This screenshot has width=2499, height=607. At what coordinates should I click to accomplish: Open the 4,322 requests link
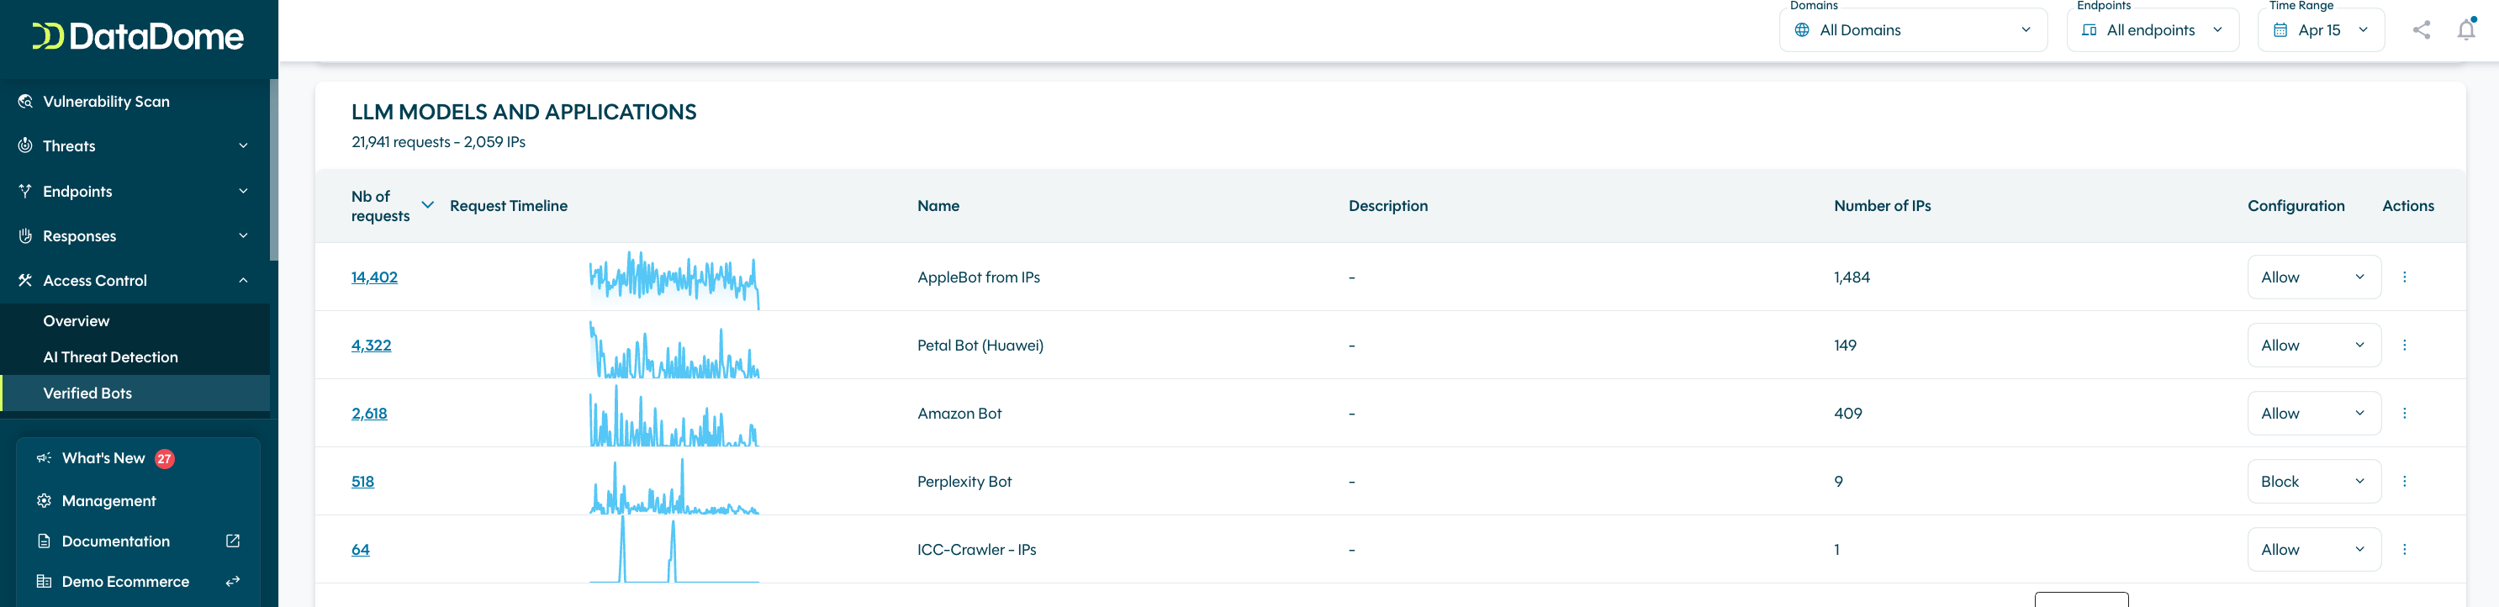tap(372, 346)
